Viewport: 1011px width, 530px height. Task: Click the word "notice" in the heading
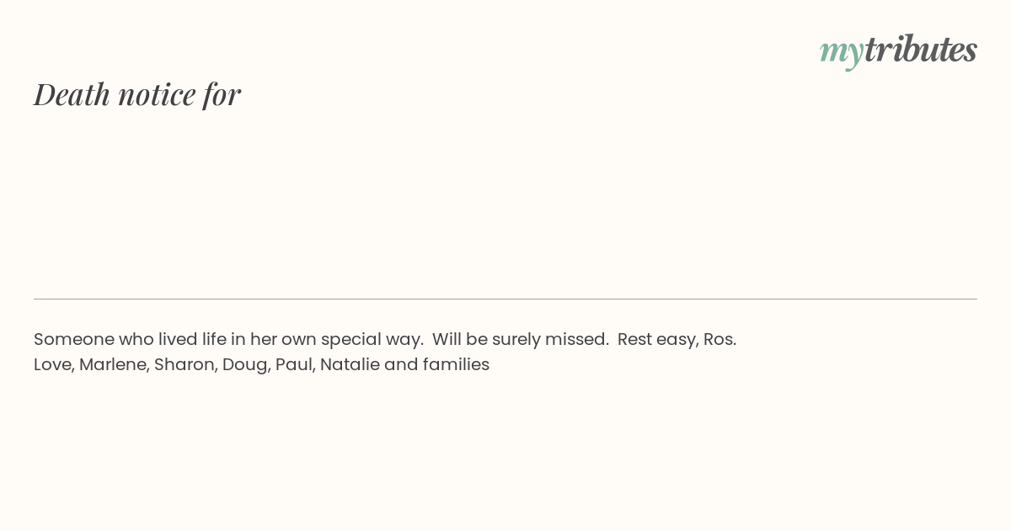coord(157,95)
